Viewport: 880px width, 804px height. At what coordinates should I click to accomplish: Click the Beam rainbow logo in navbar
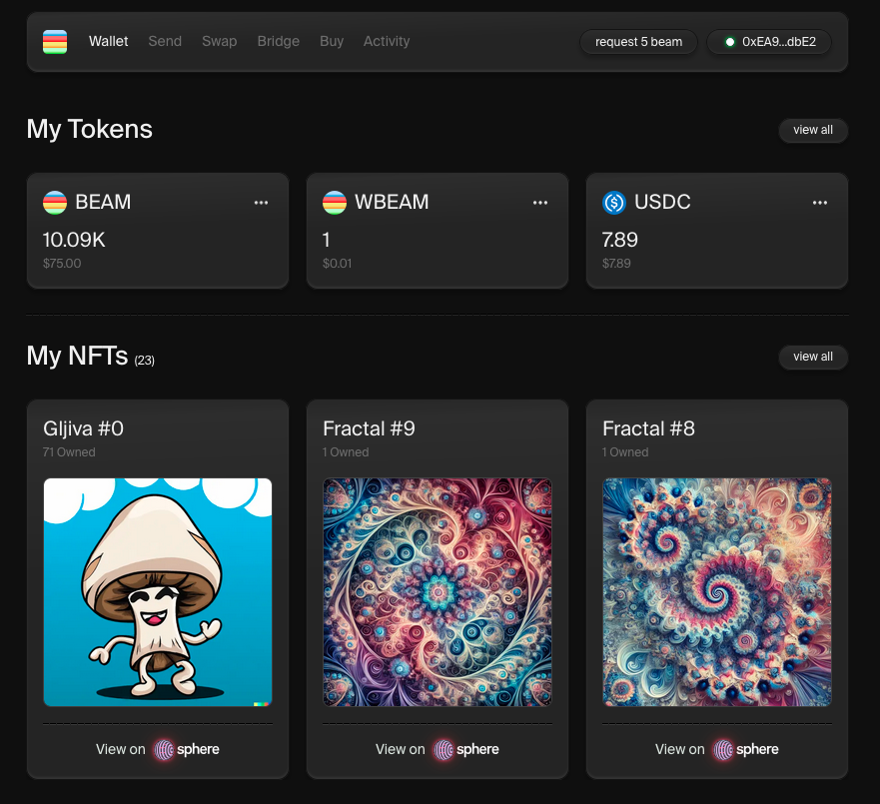(x=55, y=42)
